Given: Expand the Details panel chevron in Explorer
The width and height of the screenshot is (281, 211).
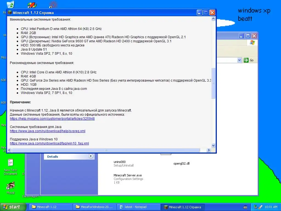Looking at the screenshot, I should point(91,156).
